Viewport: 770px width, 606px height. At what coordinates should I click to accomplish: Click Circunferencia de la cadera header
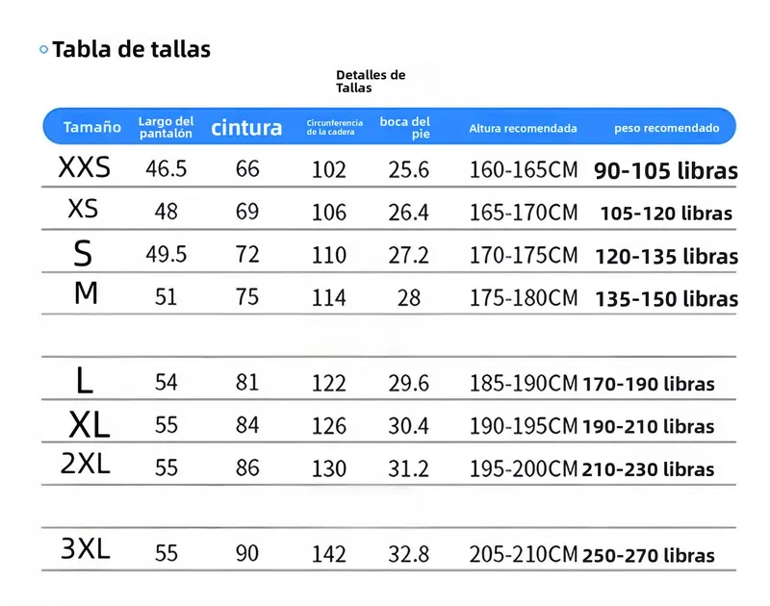coord(334,127)
